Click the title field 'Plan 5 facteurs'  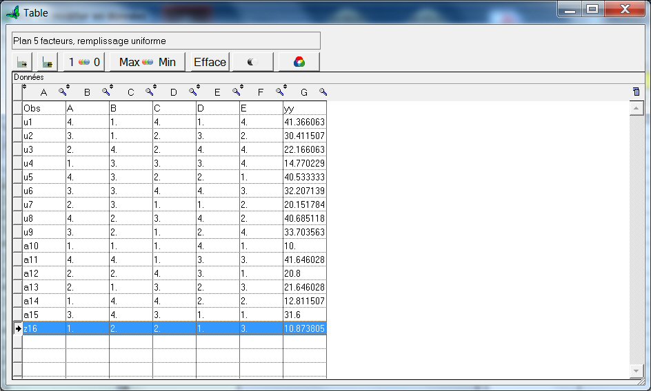166,41
